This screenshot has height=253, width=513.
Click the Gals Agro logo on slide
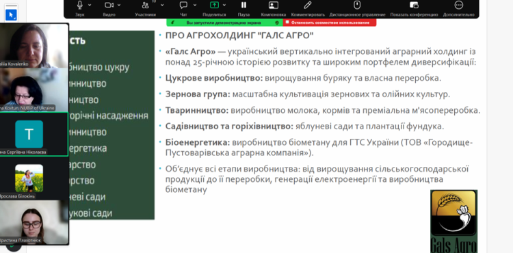(453, 222)
